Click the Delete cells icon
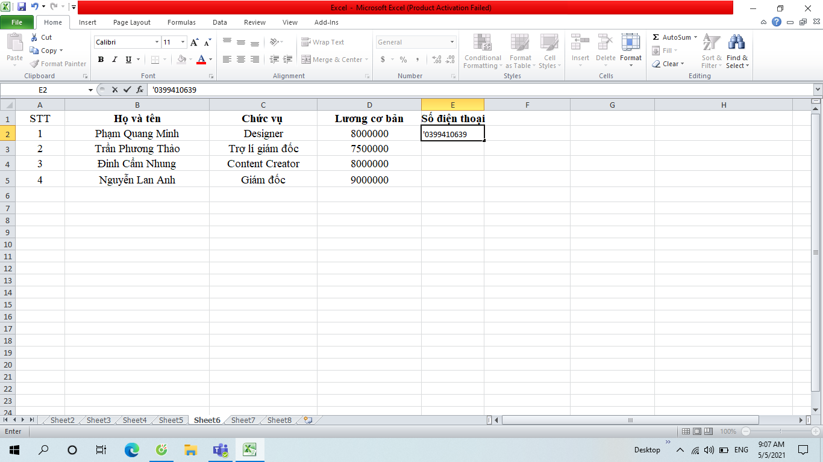Image resolution: width=823 pixels, height=462 pixels. pos(606,42)
